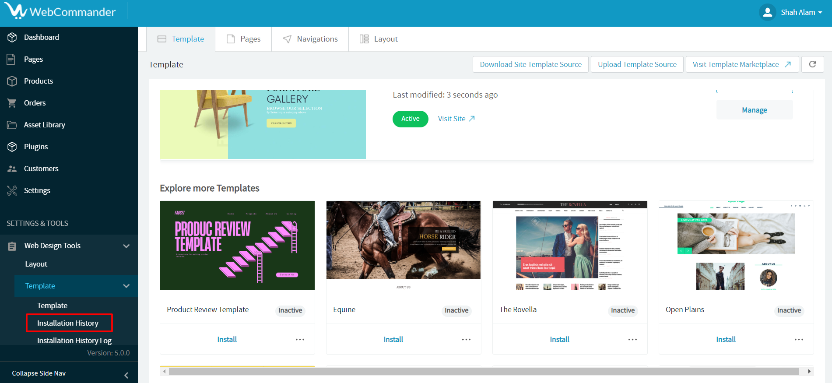
Task: Install The Rovella template
Action: pos(560,339)
